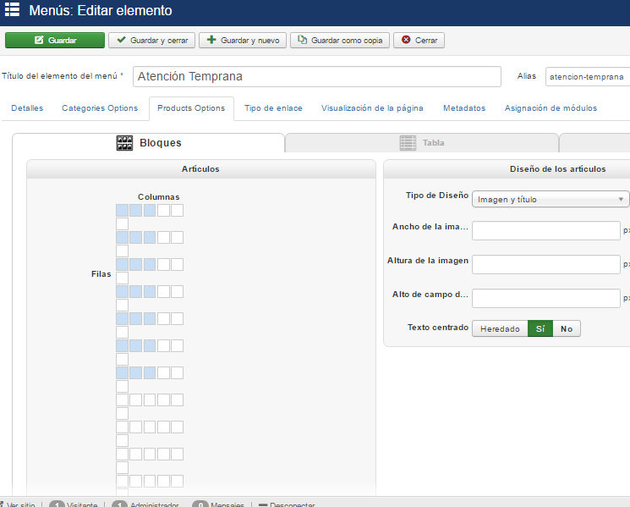
Task: Click the Guardar y cerrar checkmark icon
Action: coord(121,40)
